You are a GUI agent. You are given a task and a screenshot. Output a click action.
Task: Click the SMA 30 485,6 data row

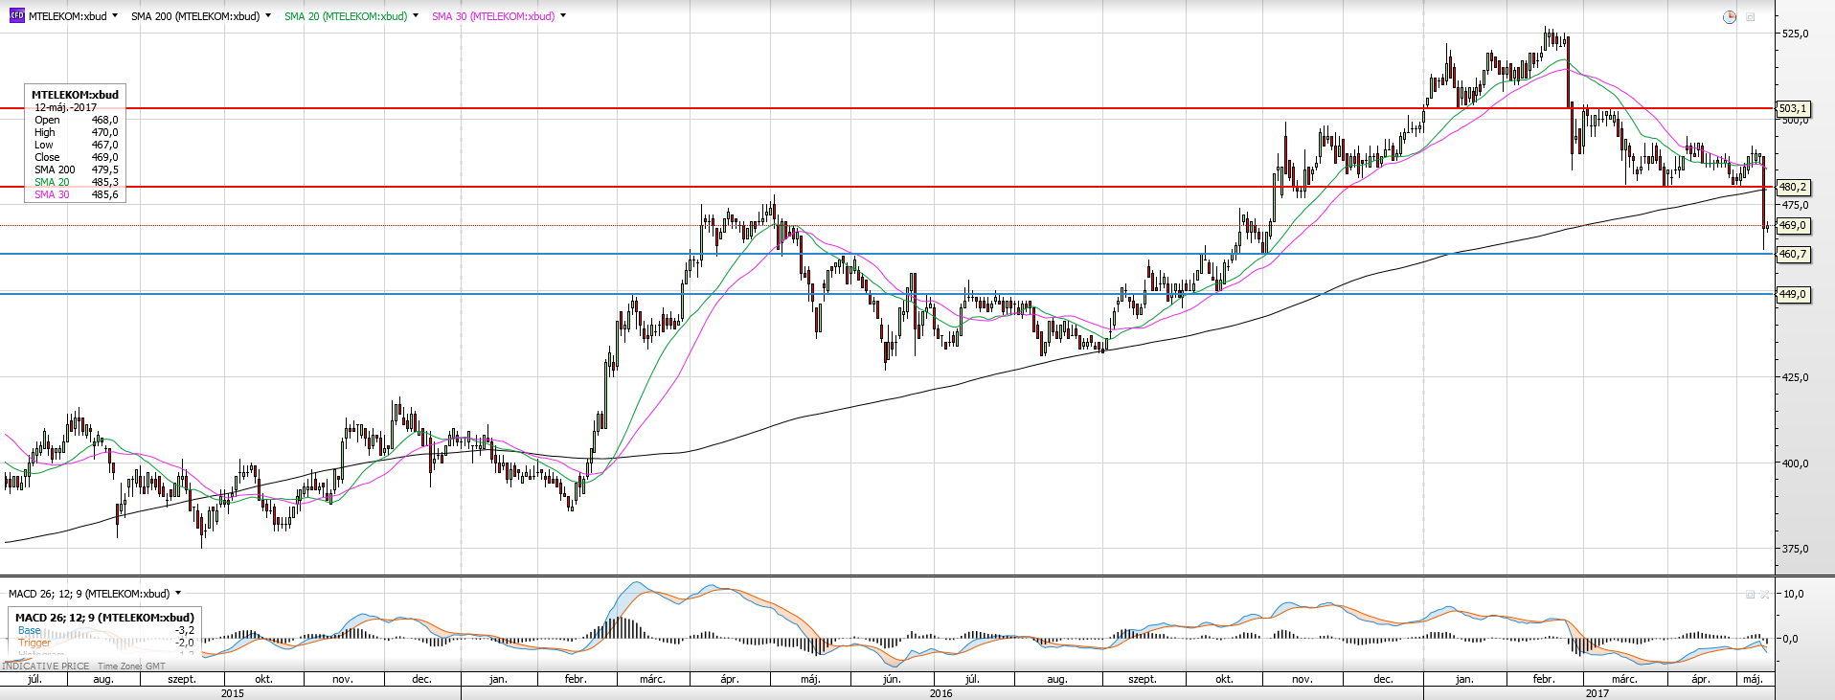(x=76, y=194)
